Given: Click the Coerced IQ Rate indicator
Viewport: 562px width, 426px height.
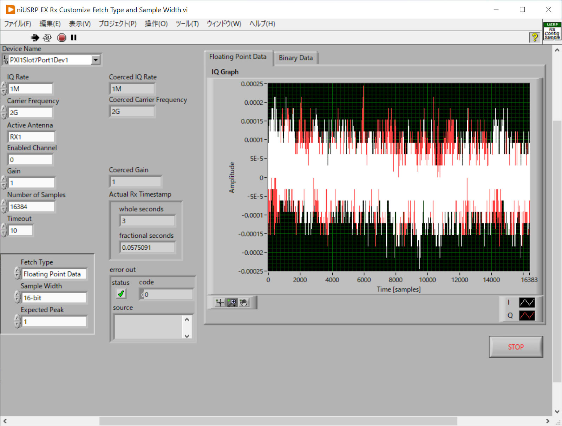Looking at the screenshot, I should pyautogui.click(x=132, y=89).
